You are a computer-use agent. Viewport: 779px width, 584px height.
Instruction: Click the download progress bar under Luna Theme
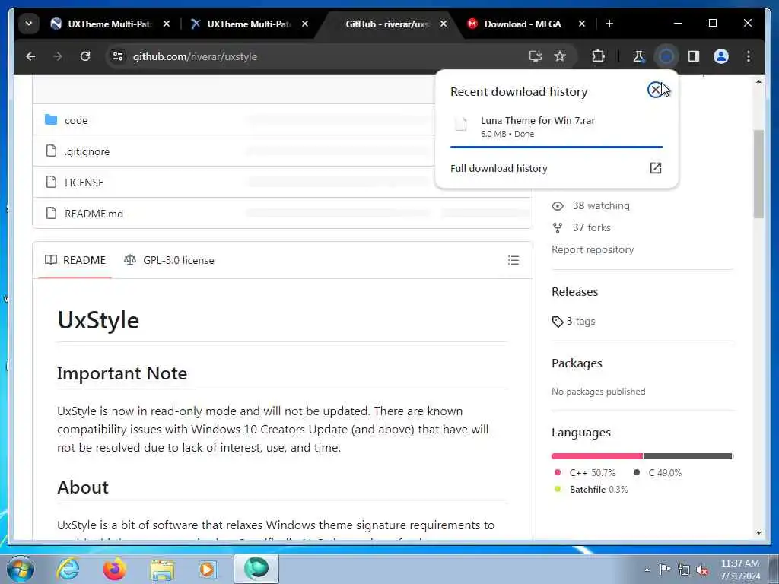[x=556, y=147]
